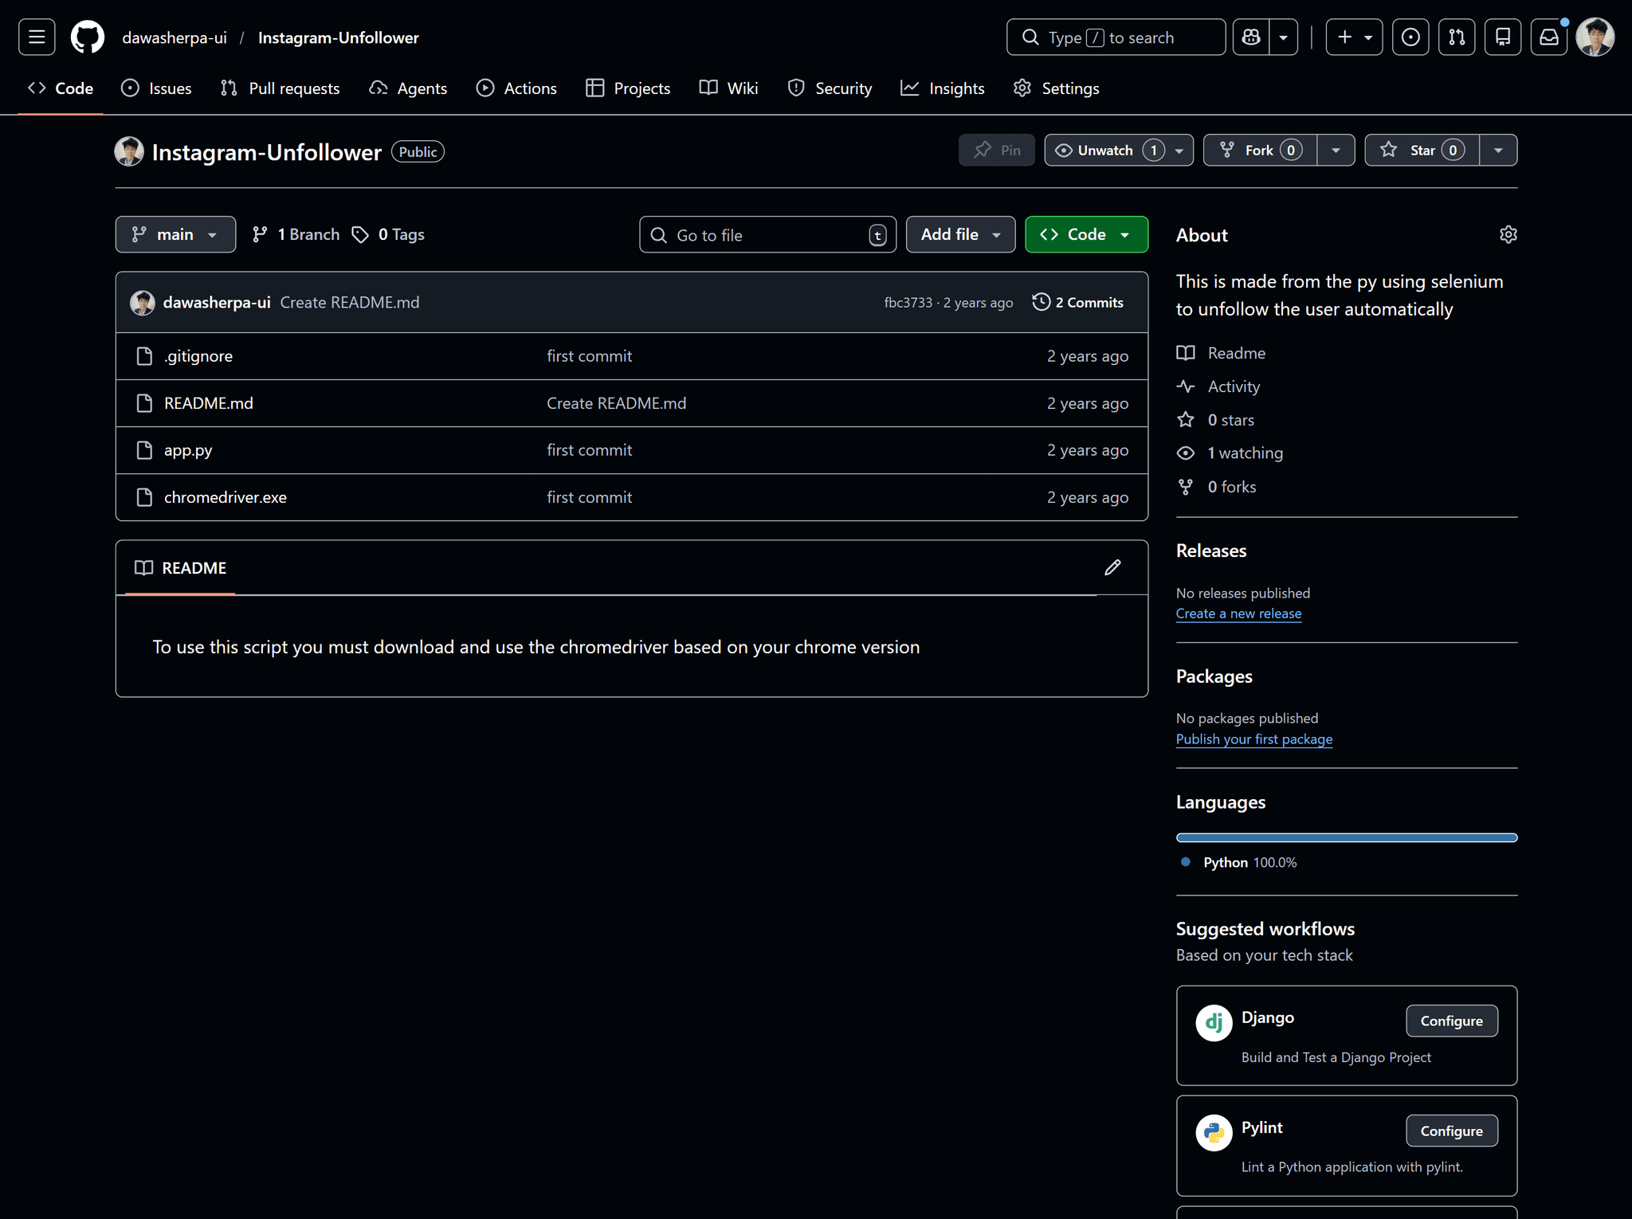
Task: Open the issues shortcut icon in header
Action: (1410, 37)
